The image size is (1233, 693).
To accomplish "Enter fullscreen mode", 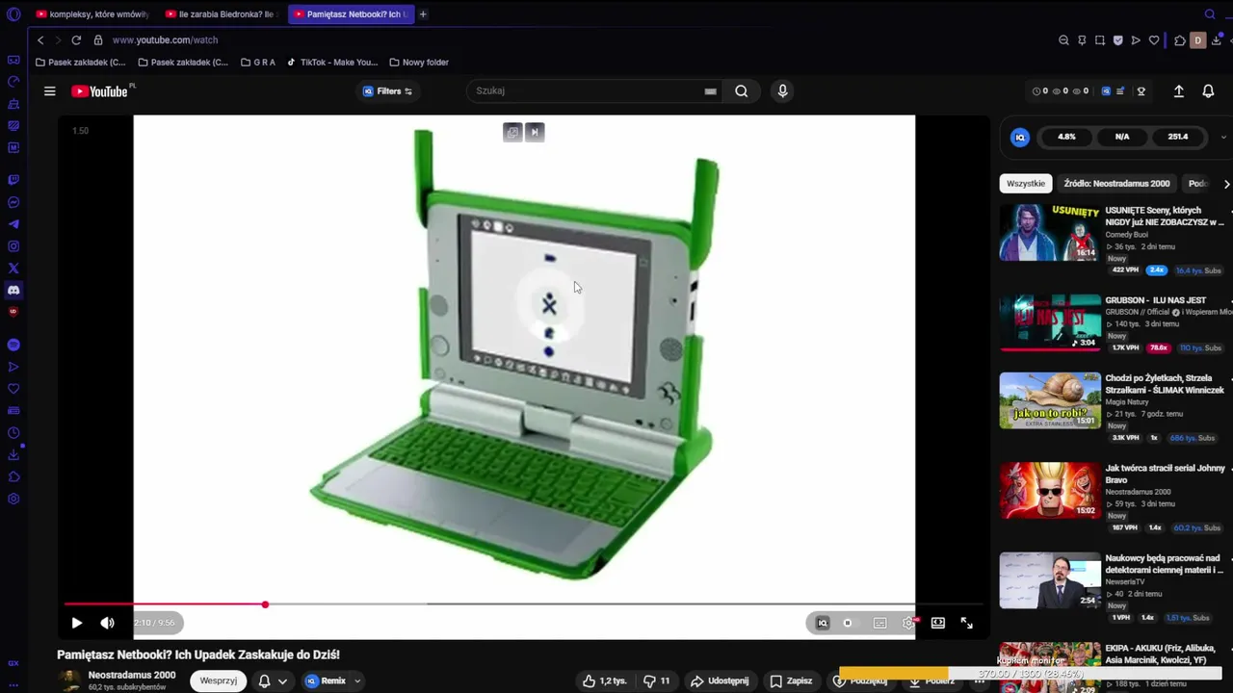I will [x=967, y=623].
